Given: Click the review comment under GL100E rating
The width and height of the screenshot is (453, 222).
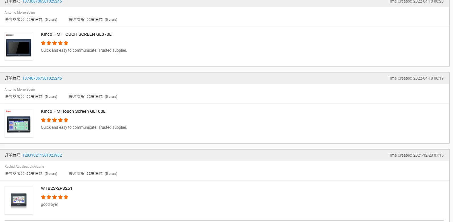Looking at the screenshot, I should pyautogui.click(x=84, y=127).
